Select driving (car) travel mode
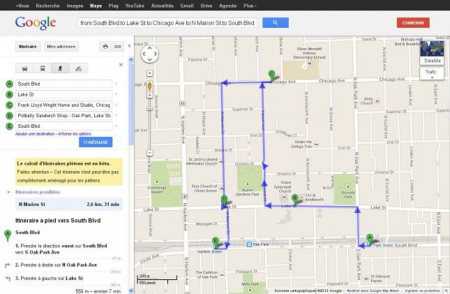This screenshot has height=294, width=450. point(26,68)
